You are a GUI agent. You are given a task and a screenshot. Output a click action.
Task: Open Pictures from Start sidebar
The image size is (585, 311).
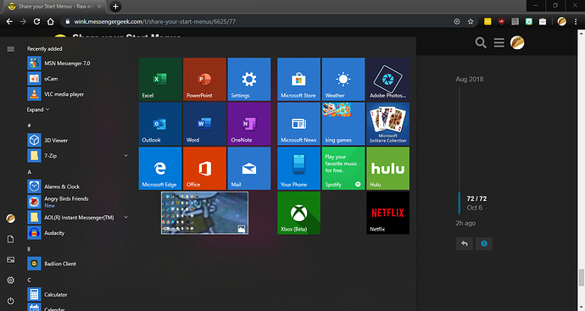point(11,259)
